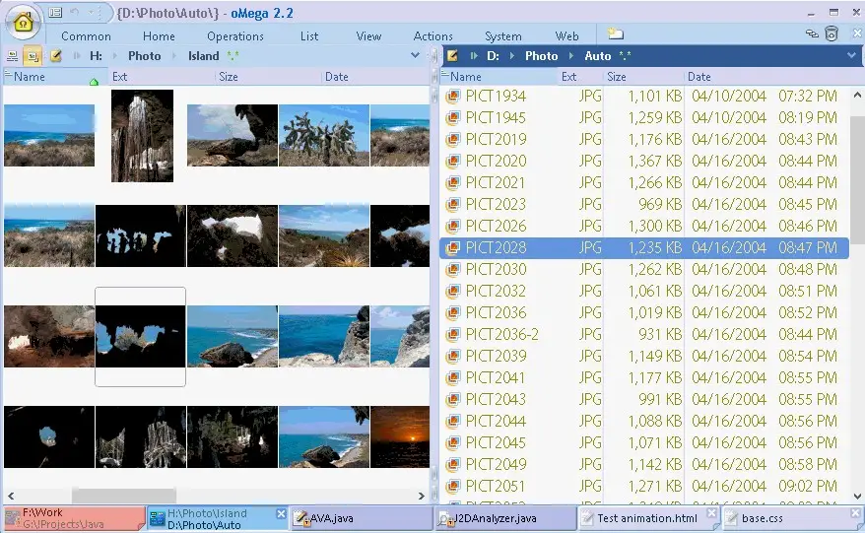Expand the right panel path history dropdown

pyautogui.click(x=851, y=55)
